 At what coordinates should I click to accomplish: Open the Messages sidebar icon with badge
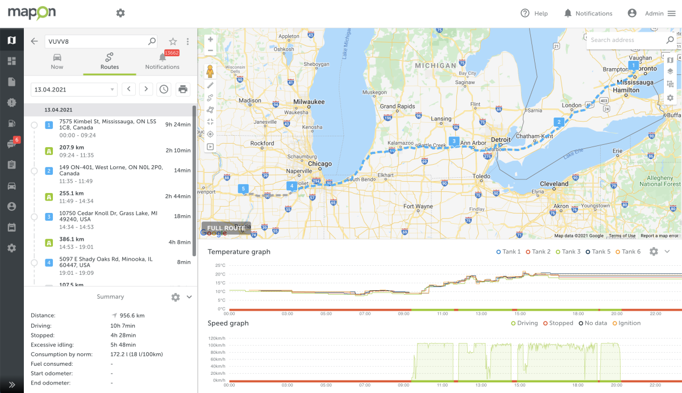point(11,144)
